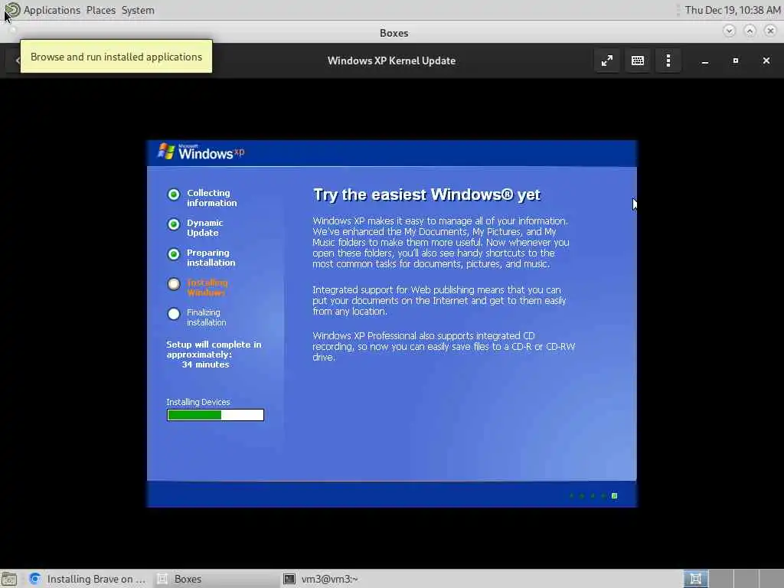Select the second workspace in switcher
The image size is (784, 588).
721,579
